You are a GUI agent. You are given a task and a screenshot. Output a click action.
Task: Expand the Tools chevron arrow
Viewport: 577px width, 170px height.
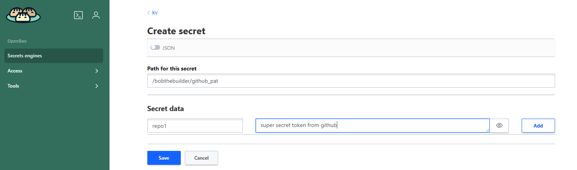tap(97, 86)
